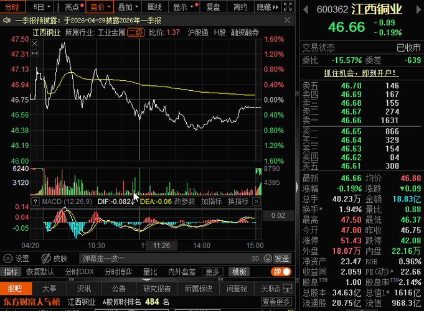424x311 pixels.
Task: Open the 研究报告 research reports tab
Action: [x=157, y=289]
